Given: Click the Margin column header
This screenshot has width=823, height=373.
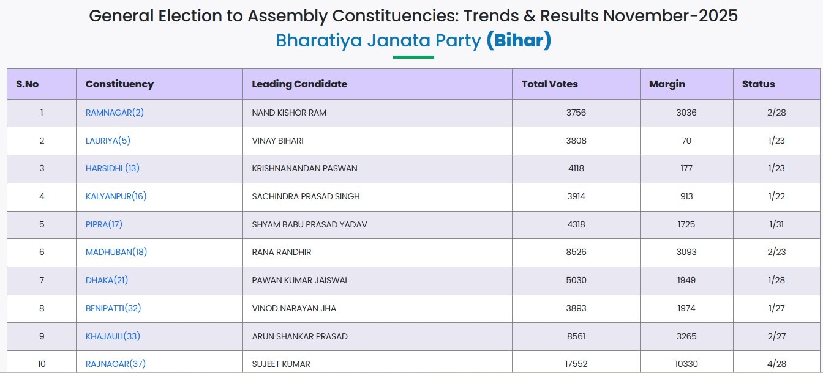Looking at the screenshot, I should pyautogui.click(x=667, y=84).
